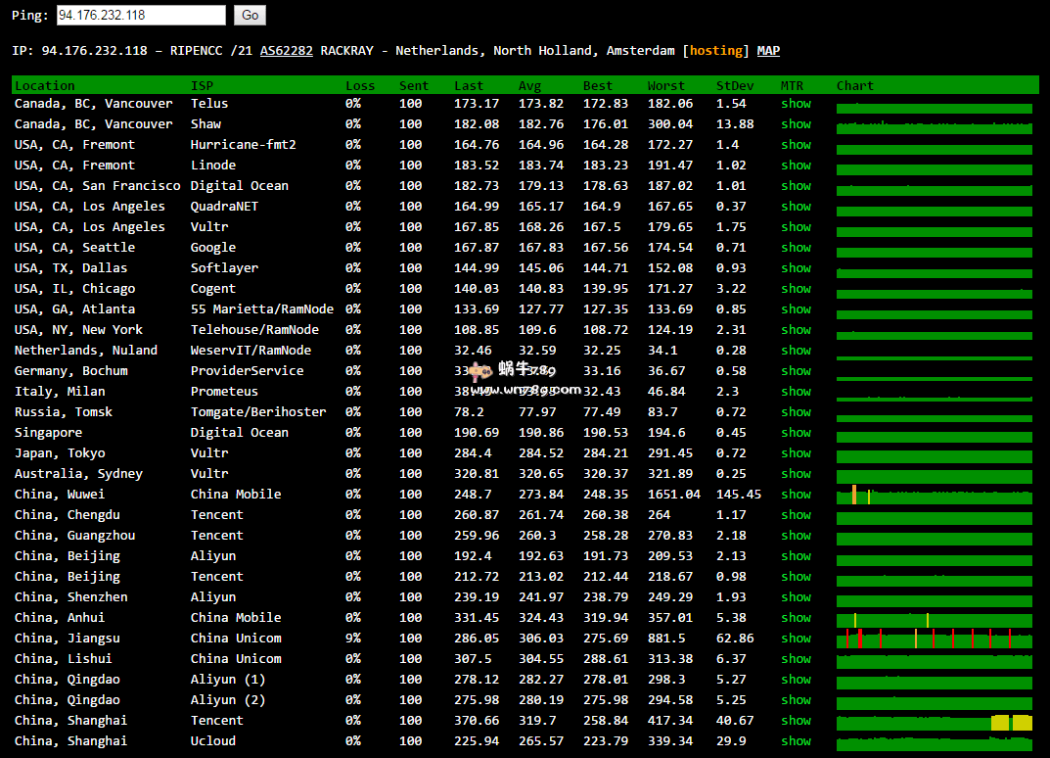Click the Avg column header
Screen dimensions: 1050x758
click(529, 86)
